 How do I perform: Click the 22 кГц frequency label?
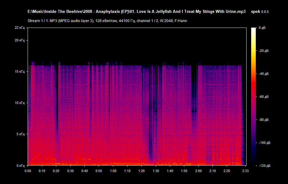pos(20,28)
